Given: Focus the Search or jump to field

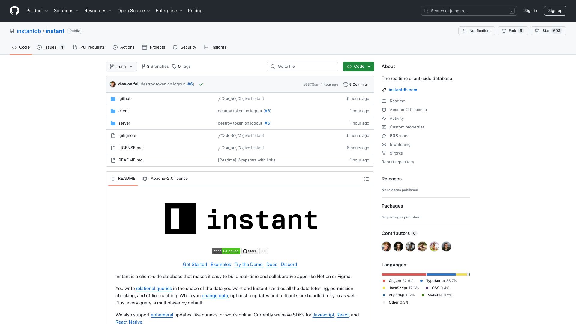Looking at the screenshot, I should (x=469, y=11).
